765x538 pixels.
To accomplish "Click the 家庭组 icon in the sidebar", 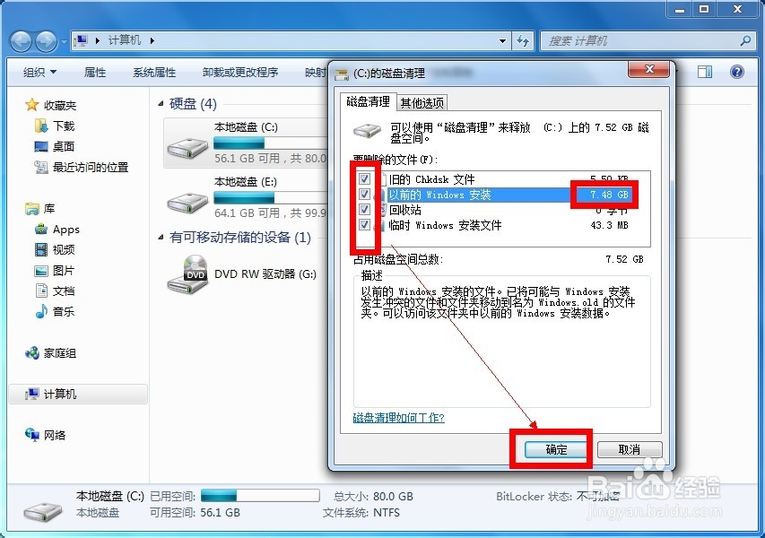I will [x=33, y=352].
